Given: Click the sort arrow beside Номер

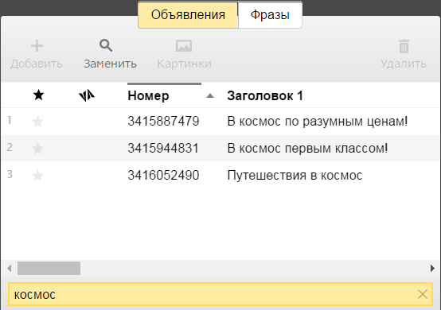Looking at the screenshot, I should (x=210, y=96).
